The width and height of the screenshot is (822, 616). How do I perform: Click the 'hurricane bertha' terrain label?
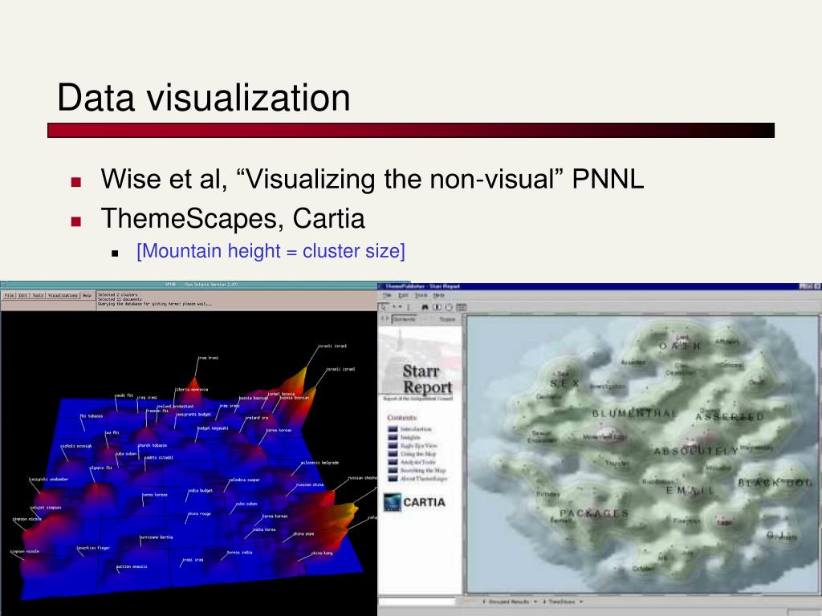pos(157,537)
